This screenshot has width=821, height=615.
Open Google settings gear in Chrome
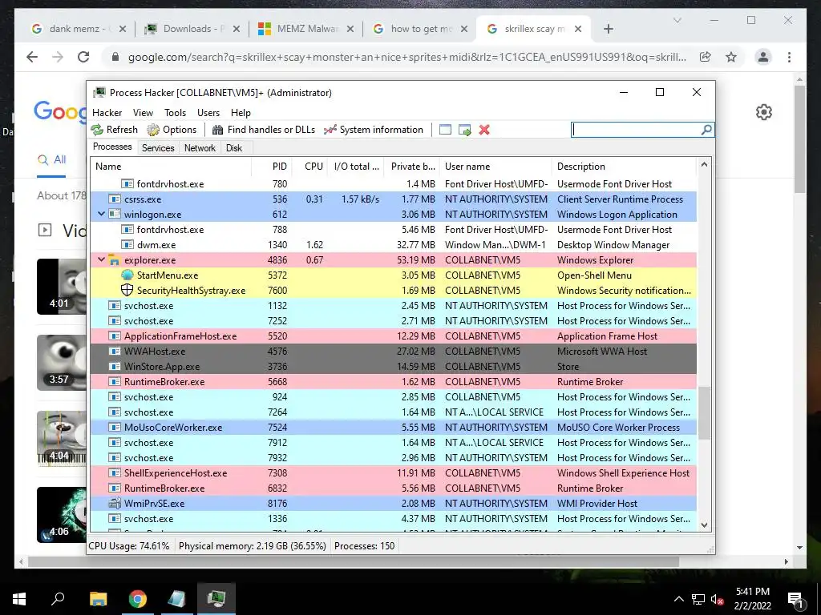[x=764, y=112]
